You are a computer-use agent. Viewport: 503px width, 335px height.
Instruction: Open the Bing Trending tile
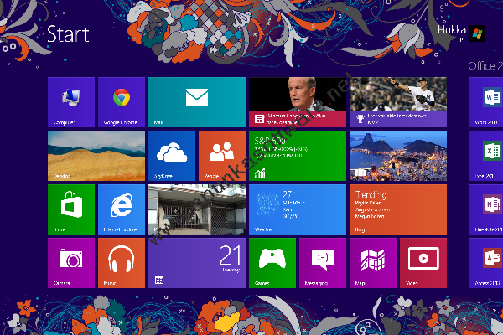pyautogui.click(x=398, y=209)
